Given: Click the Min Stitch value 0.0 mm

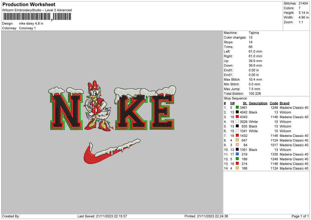Looking at the screenshot, I should pos(254,84).
